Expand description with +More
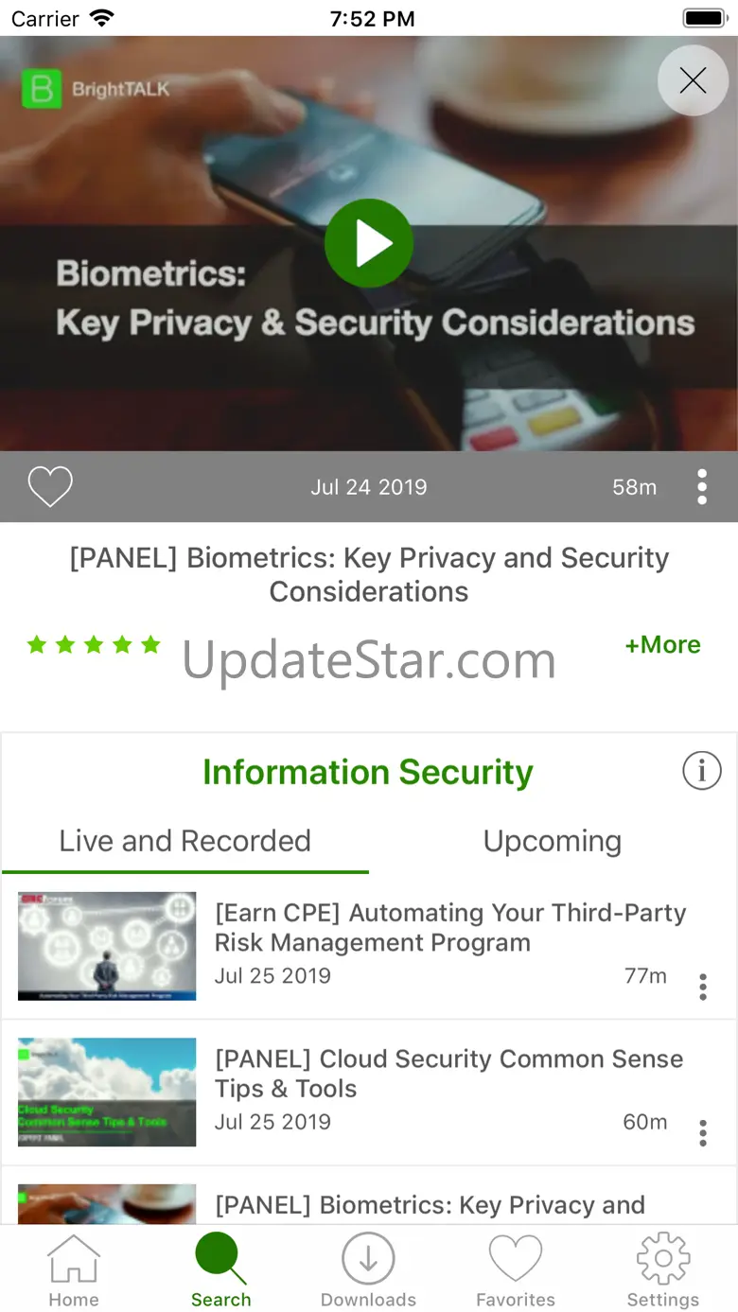738x1312 pixels. pyautogui.click(x=662, y=645)
